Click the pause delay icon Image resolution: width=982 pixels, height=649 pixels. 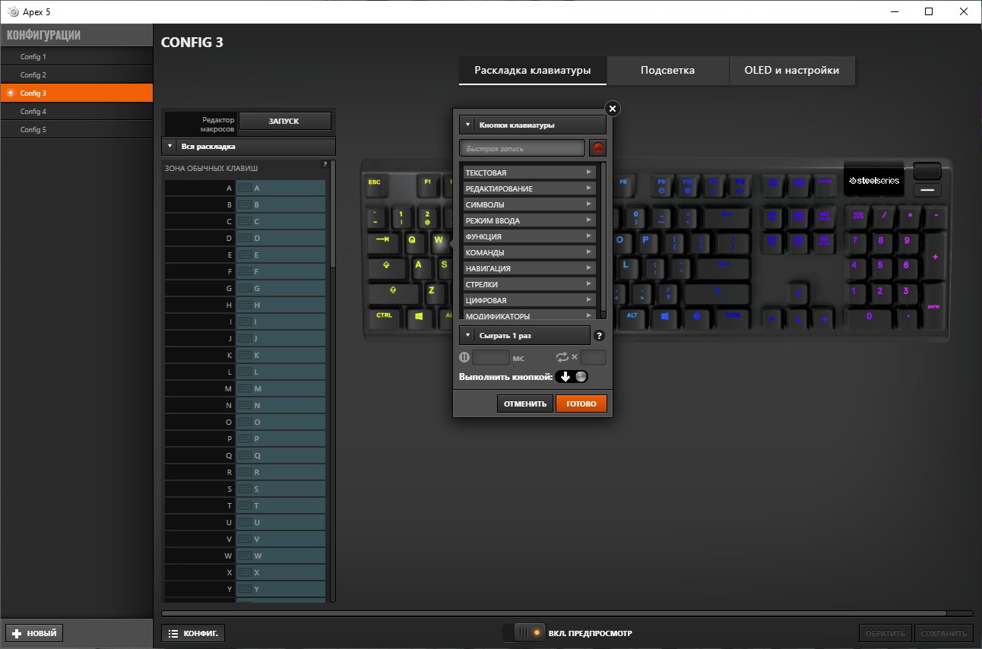(x=464, y=357)
